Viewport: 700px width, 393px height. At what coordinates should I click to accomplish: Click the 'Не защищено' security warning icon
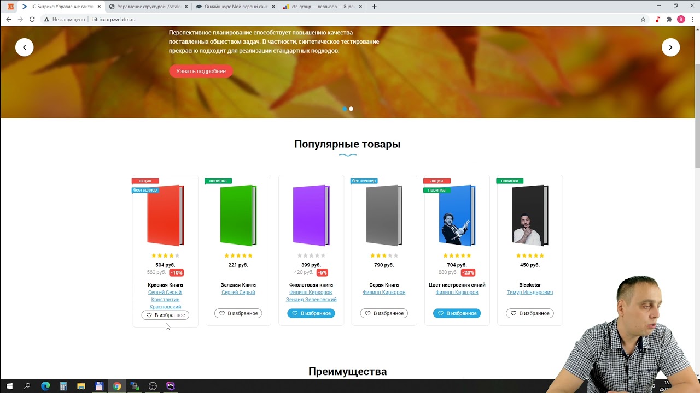pyautogui.click(x=46, y=19)
